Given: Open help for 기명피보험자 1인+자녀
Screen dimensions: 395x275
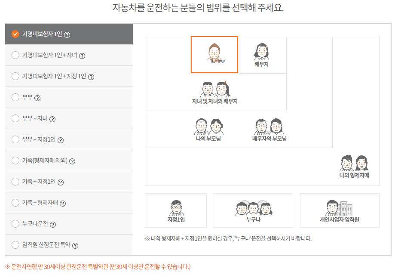Looking at the screenshot, I should (82, 56).
